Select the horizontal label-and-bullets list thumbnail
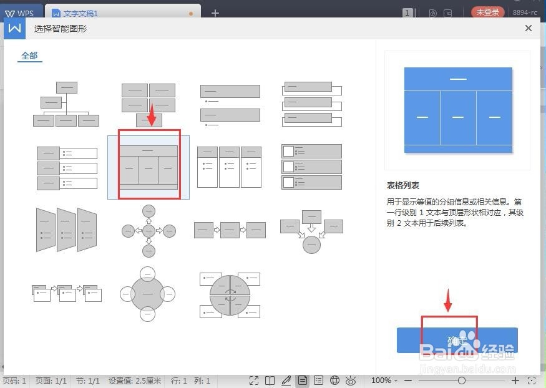Screen dimensions: 546x388 [x=67, y=168]
